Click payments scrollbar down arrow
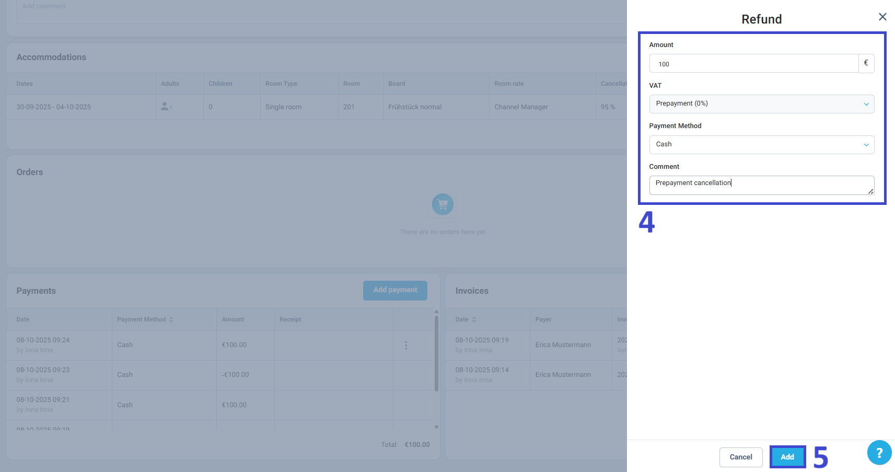 click(436, 427)
